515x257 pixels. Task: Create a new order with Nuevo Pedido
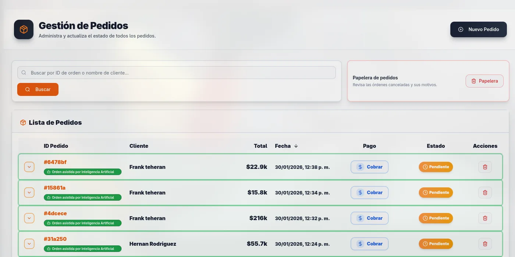(x=479, y=29)
